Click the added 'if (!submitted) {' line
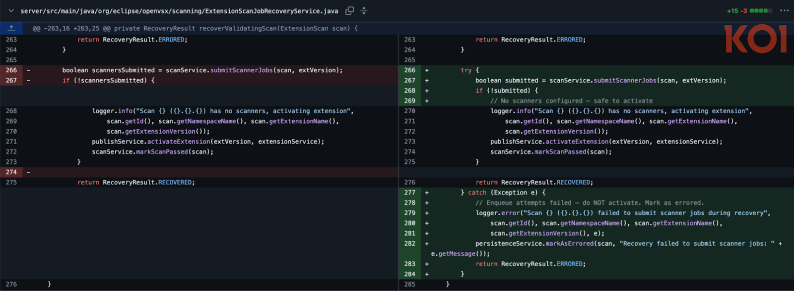This screenshot has height=291, width=794. (507, 91)
